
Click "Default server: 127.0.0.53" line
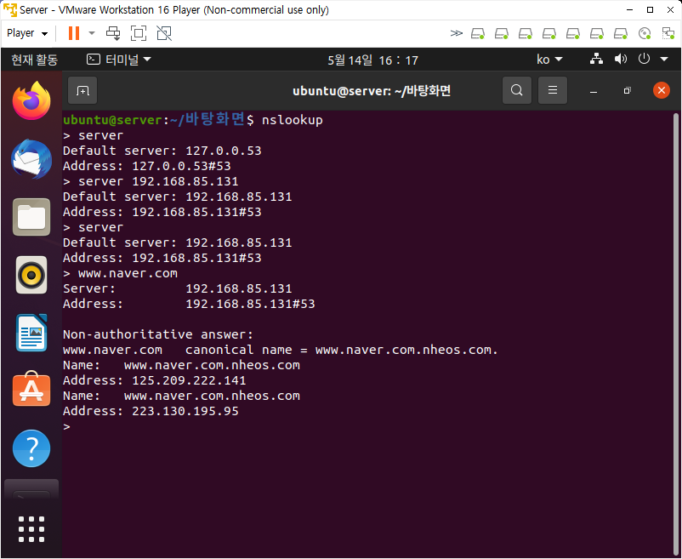(162, 151)
